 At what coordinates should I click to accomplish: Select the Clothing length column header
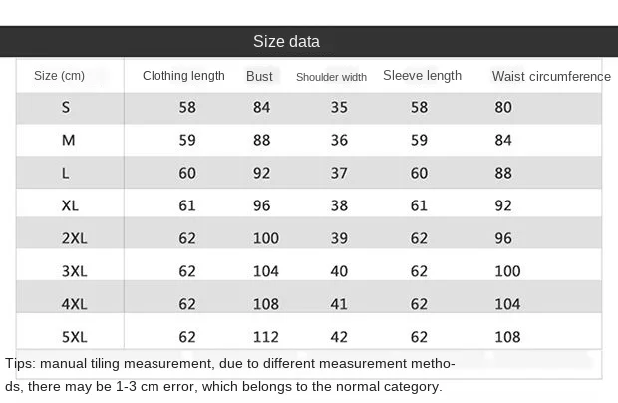point(183,76)
